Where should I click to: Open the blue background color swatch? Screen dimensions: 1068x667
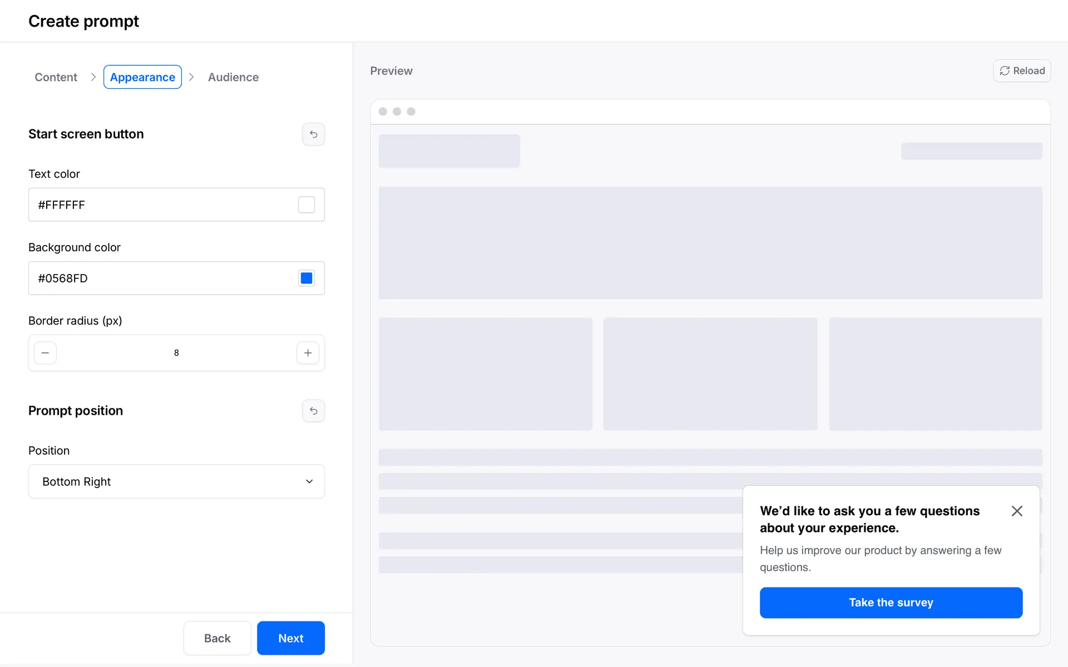click(x=306, y=278)
